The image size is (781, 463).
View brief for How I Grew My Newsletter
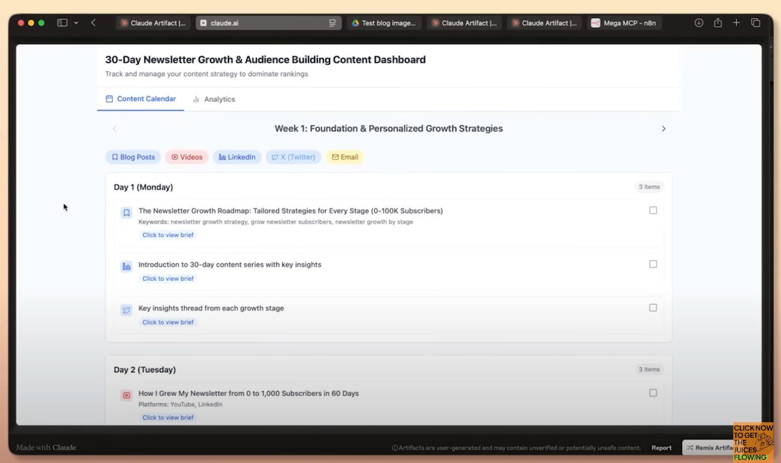point(168,418)
